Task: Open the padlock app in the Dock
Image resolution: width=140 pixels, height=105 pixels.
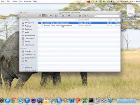Action: 46,101
